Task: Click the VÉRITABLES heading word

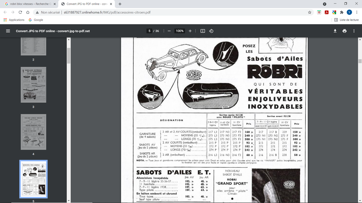Action: (275, 92)
